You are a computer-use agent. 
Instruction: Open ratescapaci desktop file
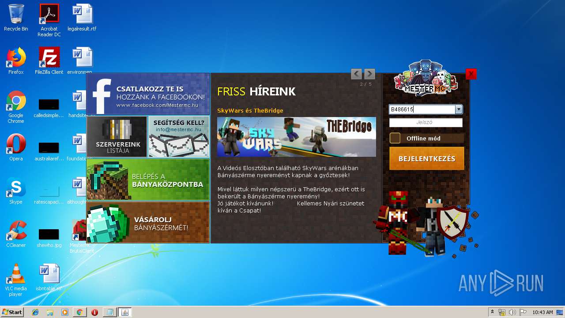[49, 193]
